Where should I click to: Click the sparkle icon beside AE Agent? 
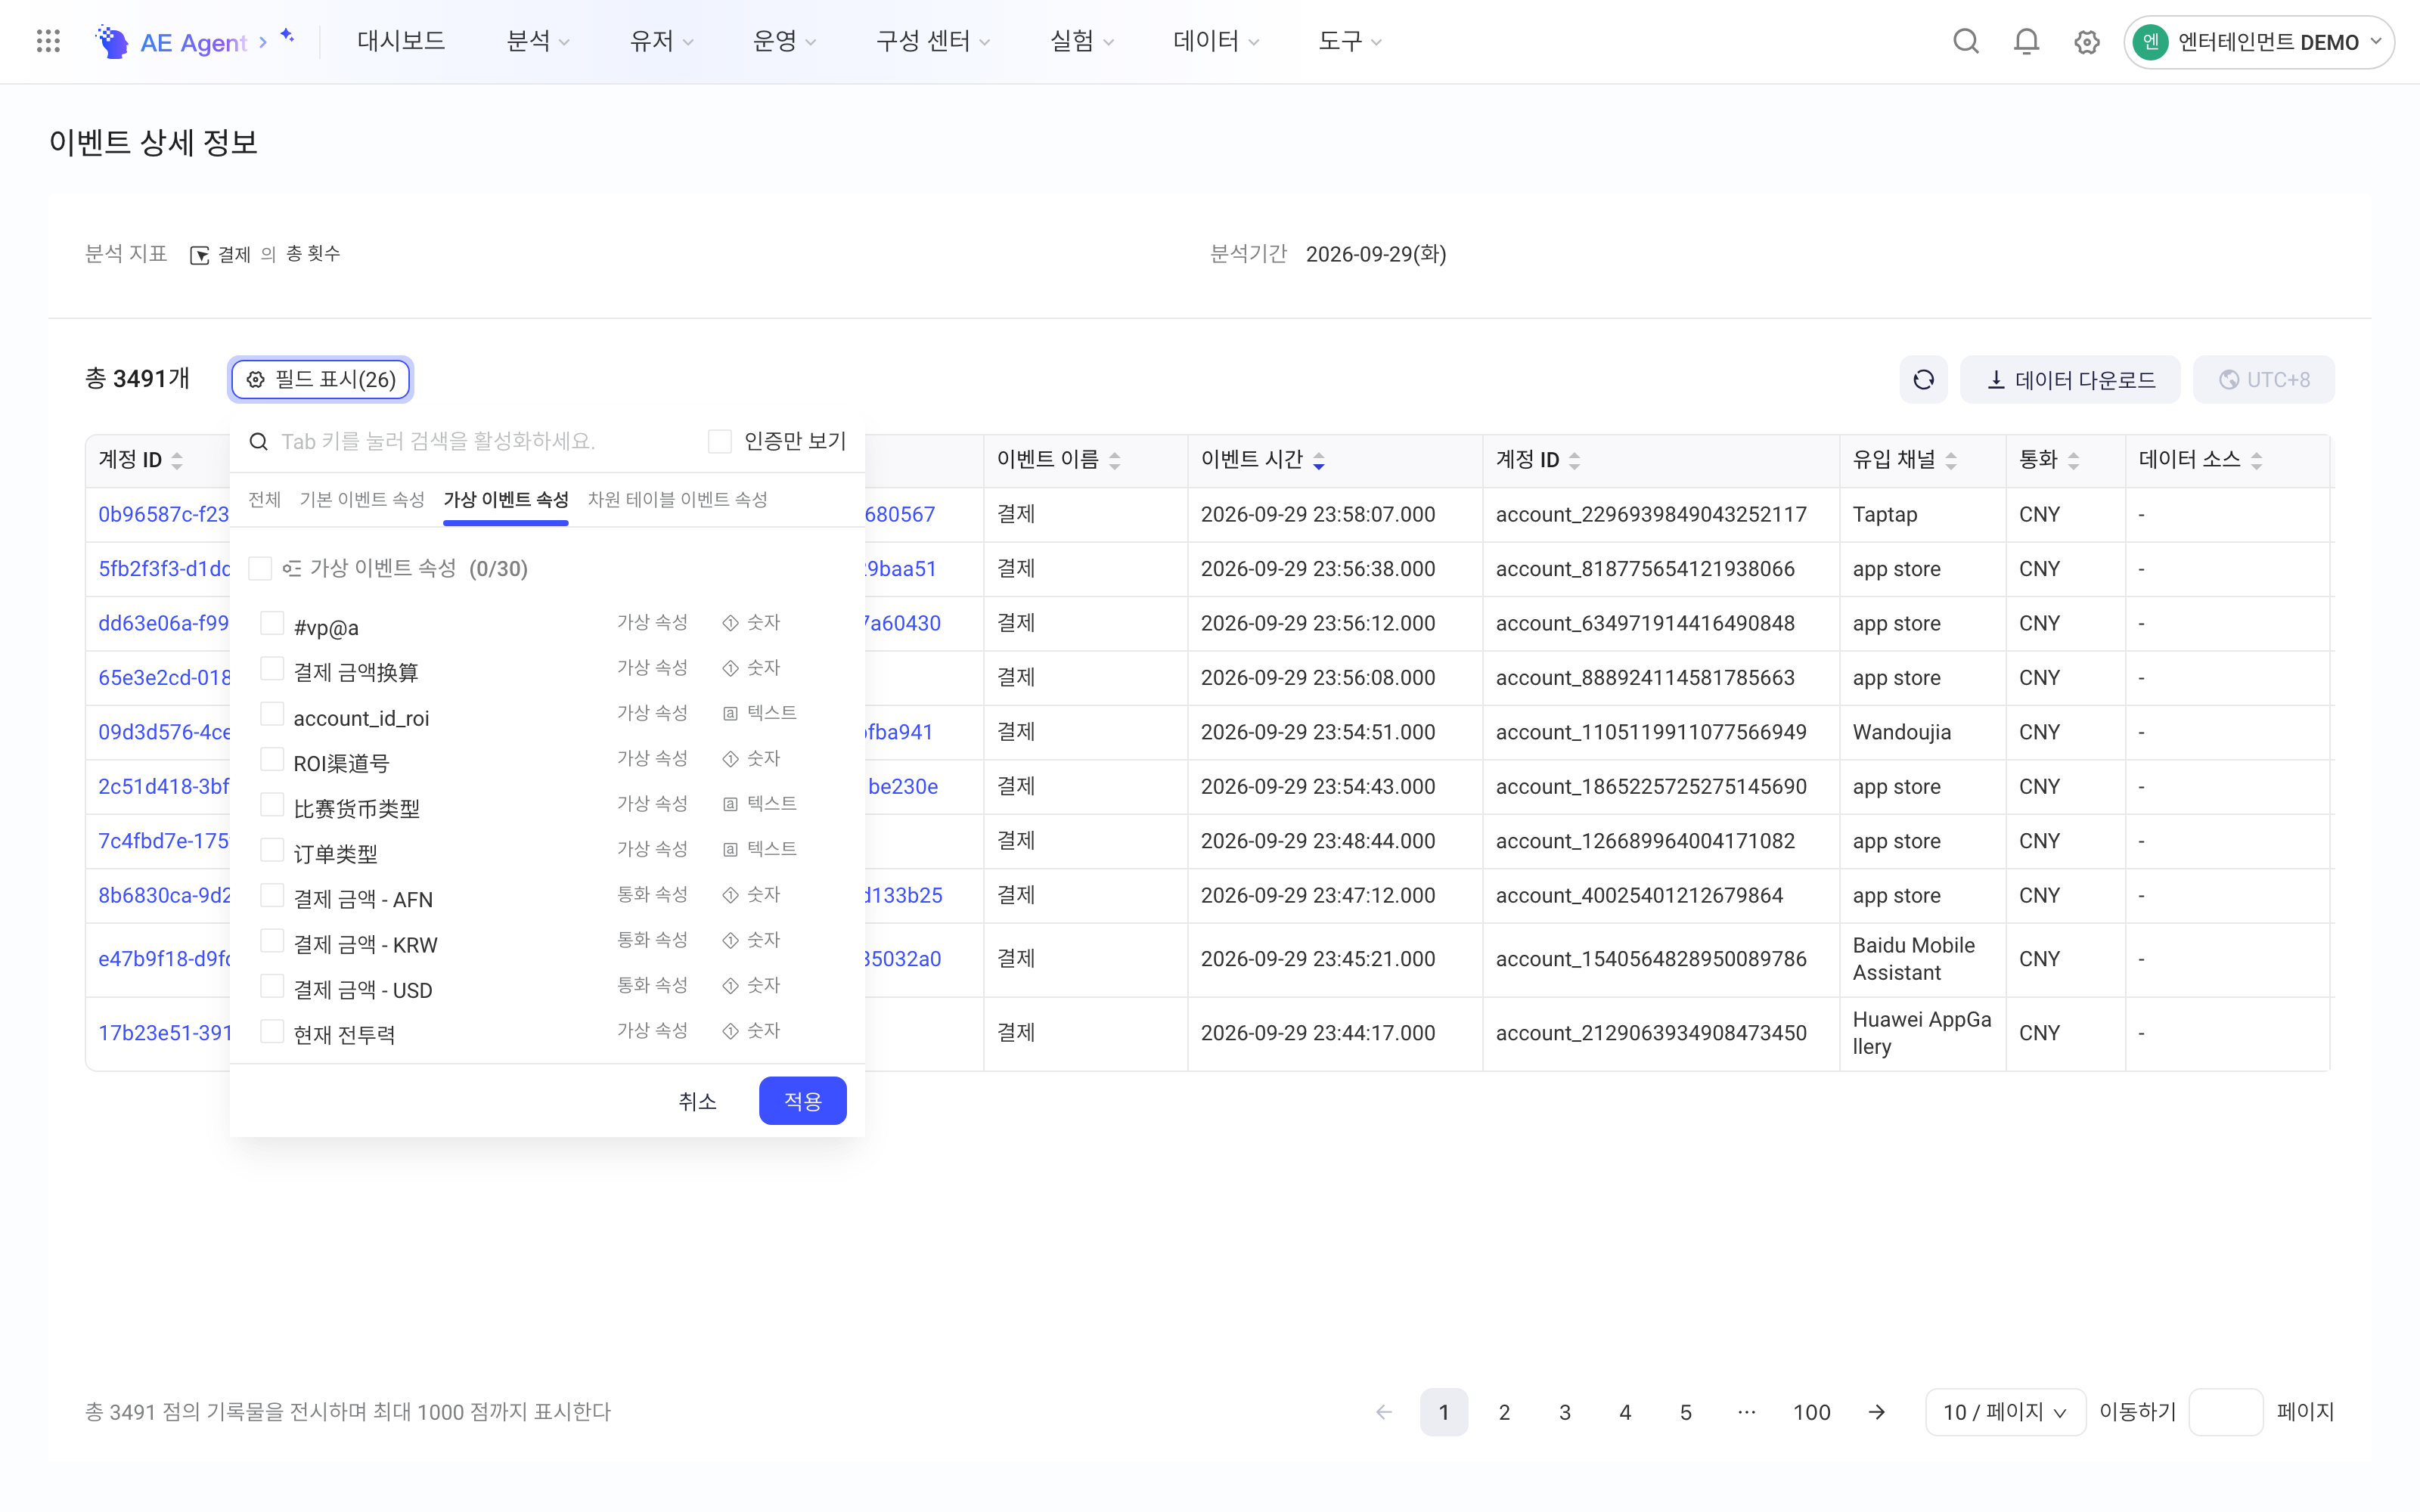tap(288, 36)
